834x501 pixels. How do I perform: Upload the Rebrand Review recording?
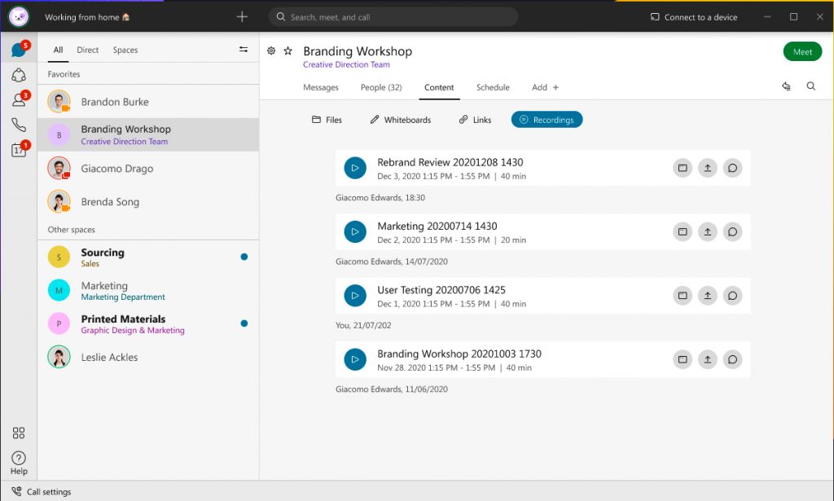point(707,168)
